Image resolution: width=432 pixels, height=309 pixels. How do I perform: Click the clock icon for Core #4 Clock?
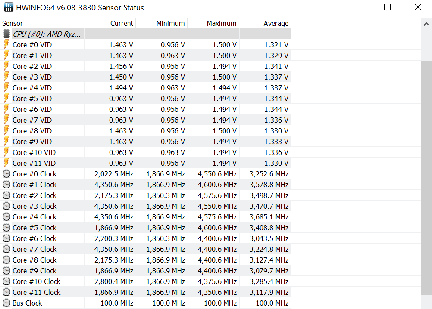point(6,216)
